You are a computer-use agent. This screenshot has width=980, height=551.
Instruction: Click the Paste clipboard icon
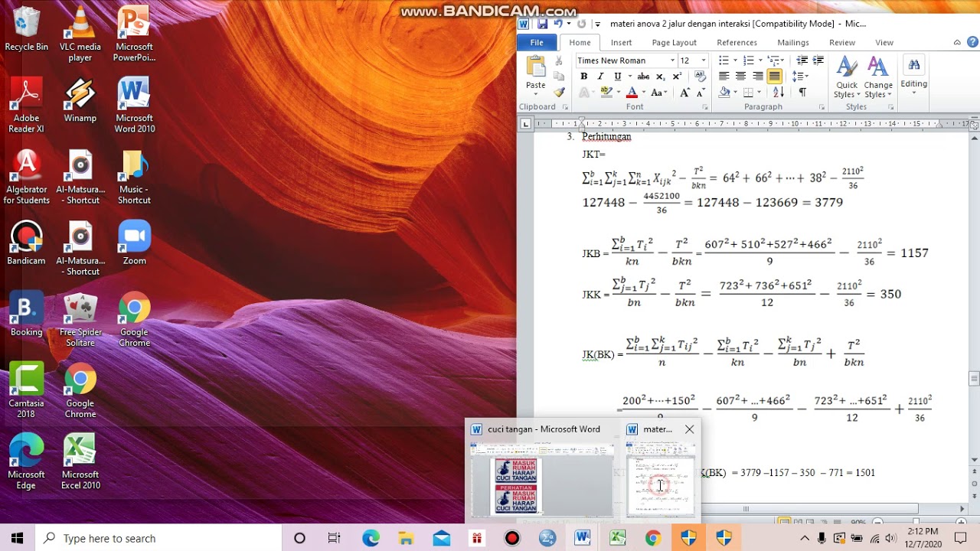(536, 66)
